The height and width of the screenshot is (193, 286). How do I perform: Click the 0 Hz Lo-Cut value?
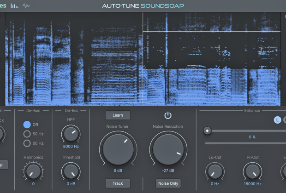[x=215, y=184]
